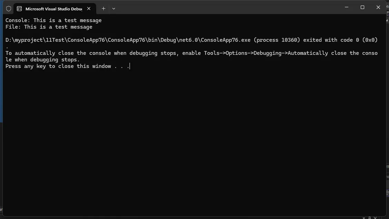Screen dimensions: 389x219
Task: Click the "exited with code 0" text
Action: (331, 40)
